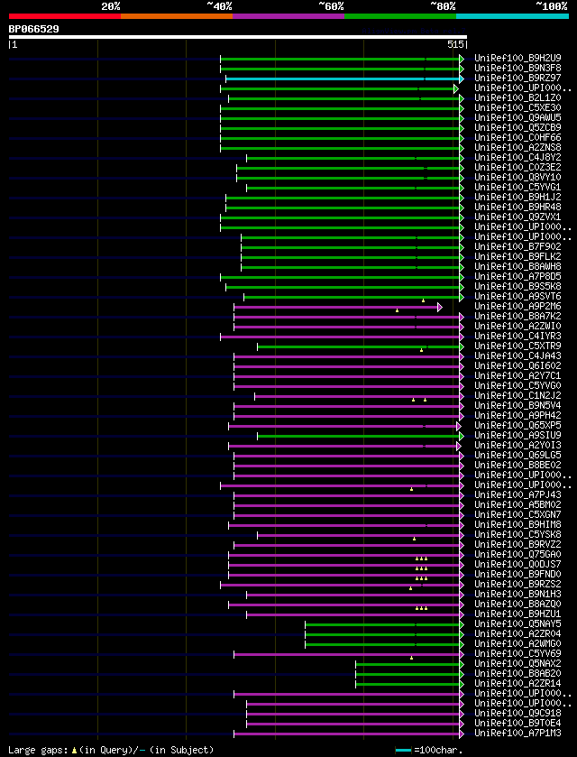Pick subject UniRef100_B8BE02
Viewport: 577px width, 757px height.
(517, 466)
